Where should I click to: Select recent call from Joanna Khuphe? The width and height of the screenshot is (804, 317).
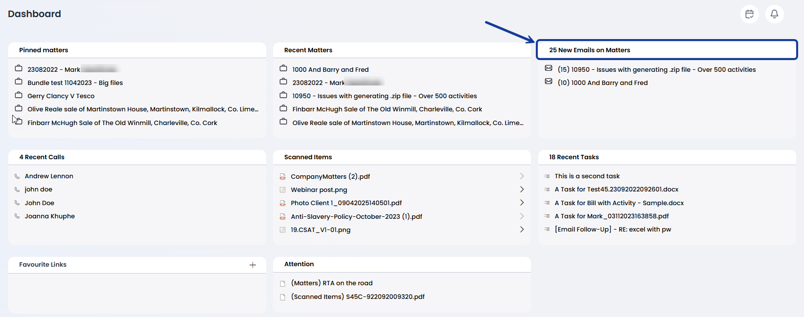point(50,216)
